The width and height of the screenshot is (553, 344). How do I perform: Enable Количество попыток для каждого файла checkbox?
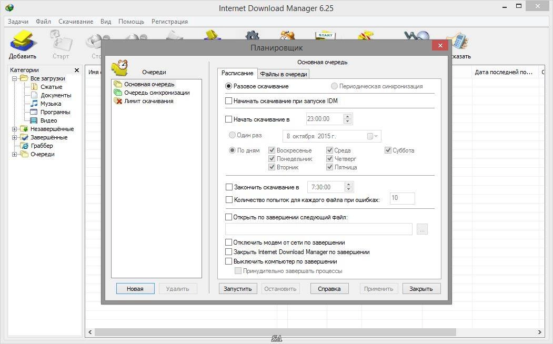(229, 200)
